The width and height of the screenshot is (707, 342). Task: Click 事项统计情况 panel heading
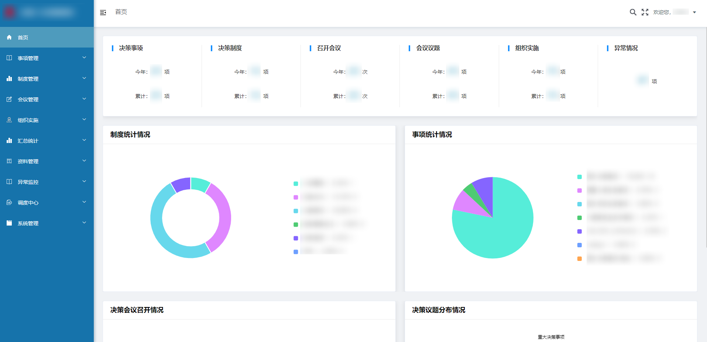[432, 135]
